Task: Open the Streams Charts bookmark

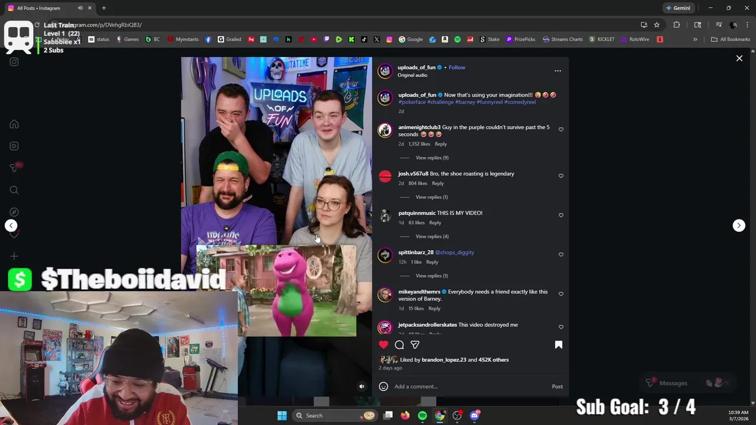Action: 562,40
